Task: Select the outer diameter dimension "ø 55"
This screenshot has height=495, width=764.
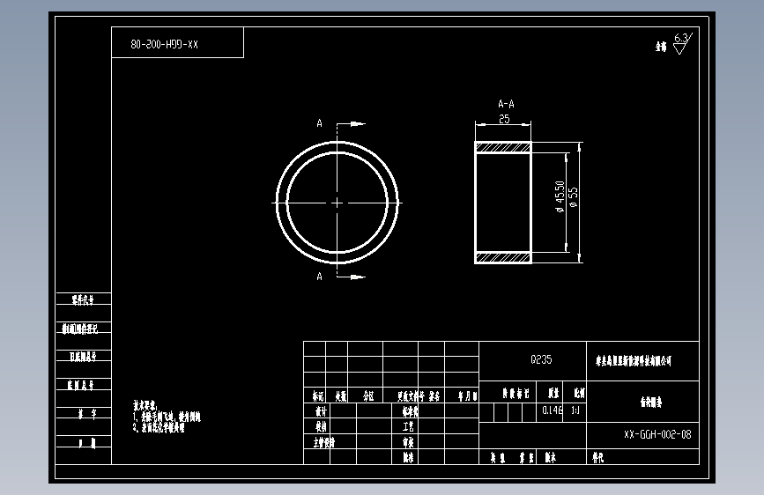Action: (574, 197)
